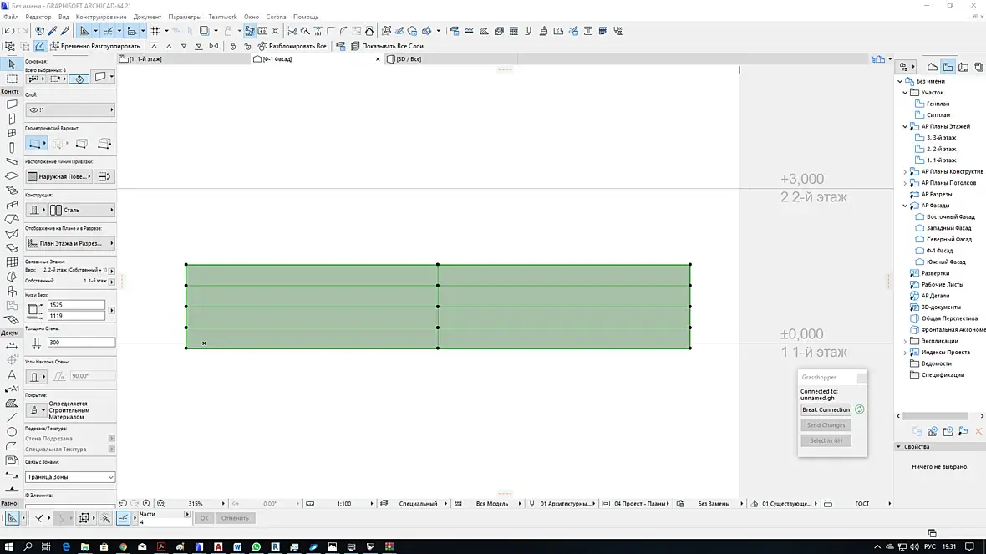Select the Marquee tool
The height and width of the screenshot is (554, 986).
click(x=12, y=79)
